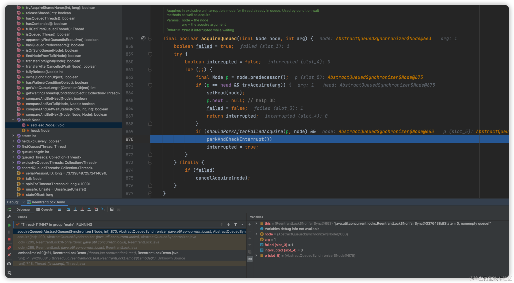This screenshot has height=283, width=514.
Task: Fold acquireQueued method at line 857
Action: pos(150,38)
